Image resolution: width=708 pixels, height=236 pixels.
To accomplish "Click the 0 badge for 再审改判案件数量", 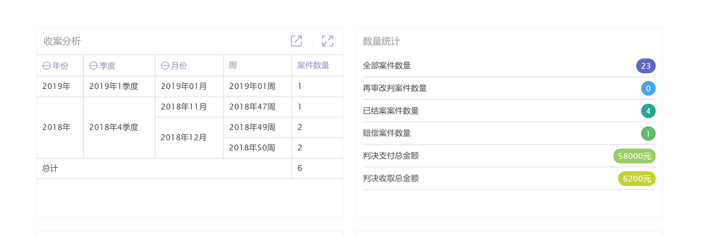I will tap(648, 88).
